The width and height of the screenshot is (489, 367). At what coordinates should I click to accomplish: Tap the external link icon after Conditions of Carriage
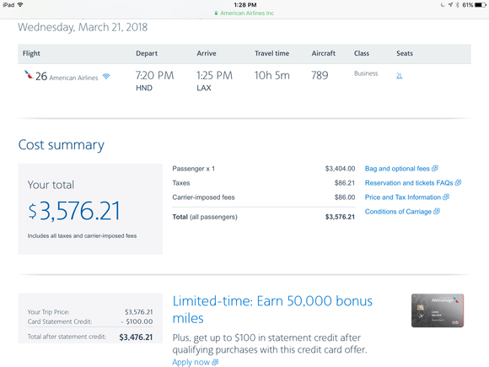437,211
